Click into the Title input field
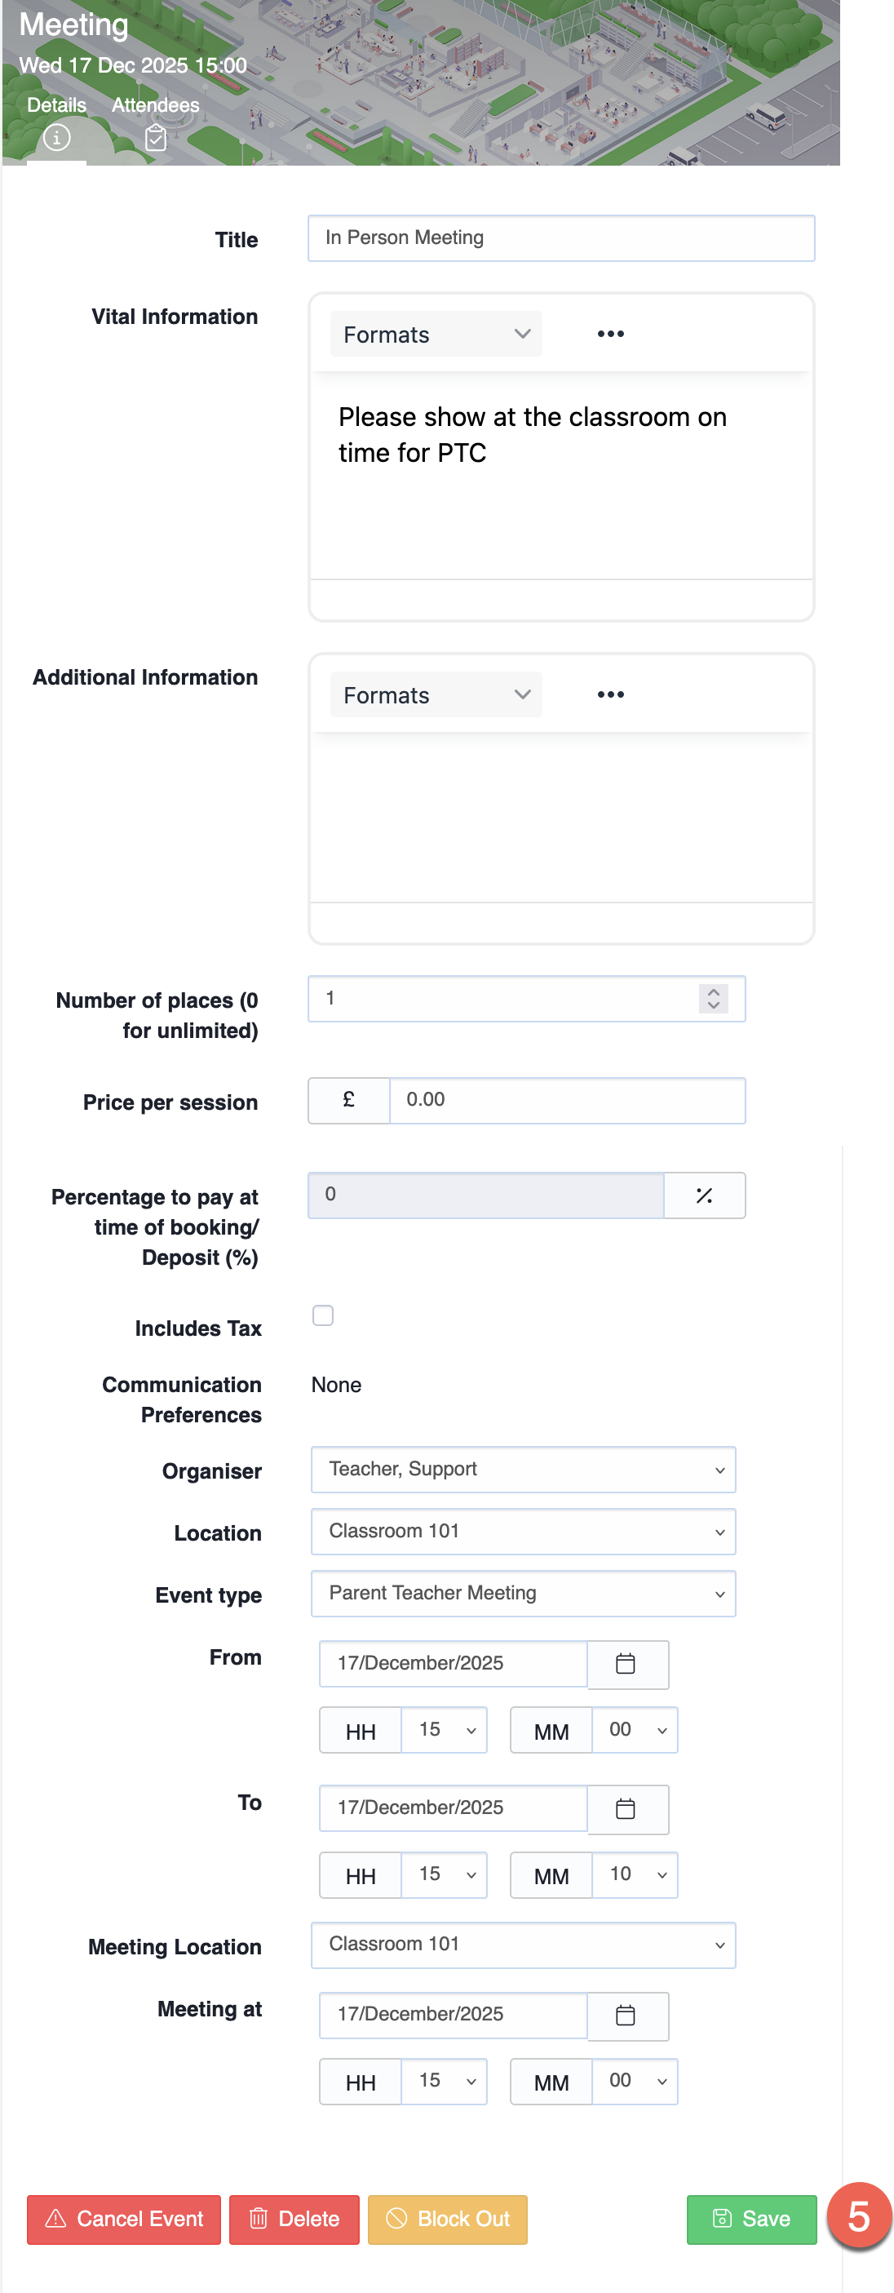The width and height of the screenshot is (894, 2293). click(x=560, y=238)
